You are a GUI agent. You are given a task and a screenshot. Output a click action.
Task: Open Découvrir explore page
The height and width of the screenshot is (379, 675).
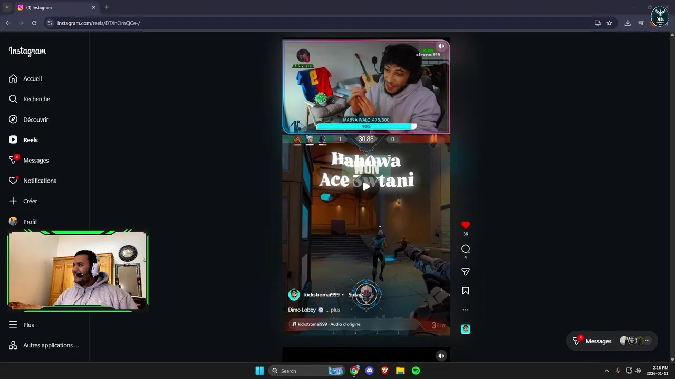[28, 119]
